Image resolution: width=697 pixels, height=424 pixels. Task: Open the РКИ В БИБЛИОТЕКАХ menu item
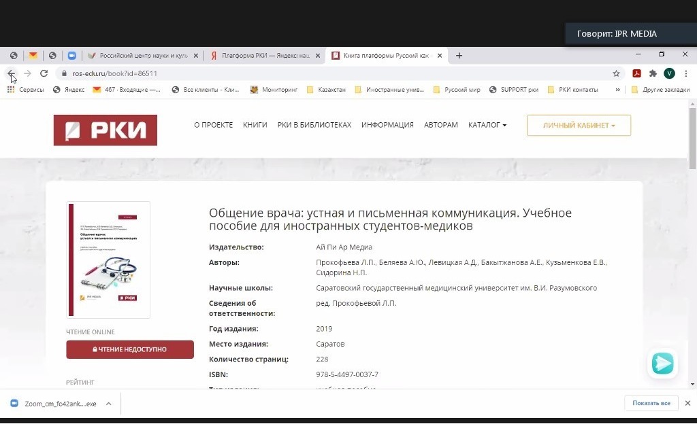[314, 125]
